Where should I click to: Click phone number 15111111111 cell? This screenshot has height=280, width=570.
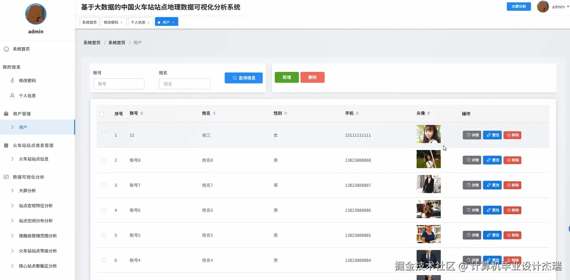[x=358, y=135]
